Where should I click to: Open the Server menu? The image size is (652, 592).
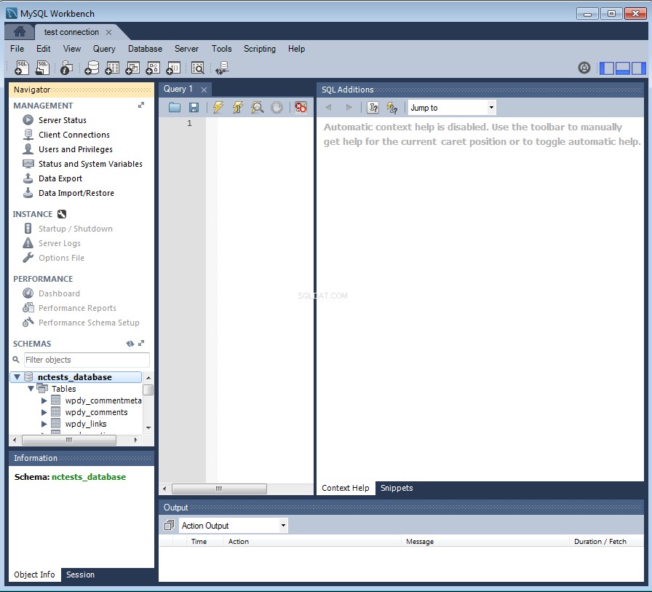[186, 49]
